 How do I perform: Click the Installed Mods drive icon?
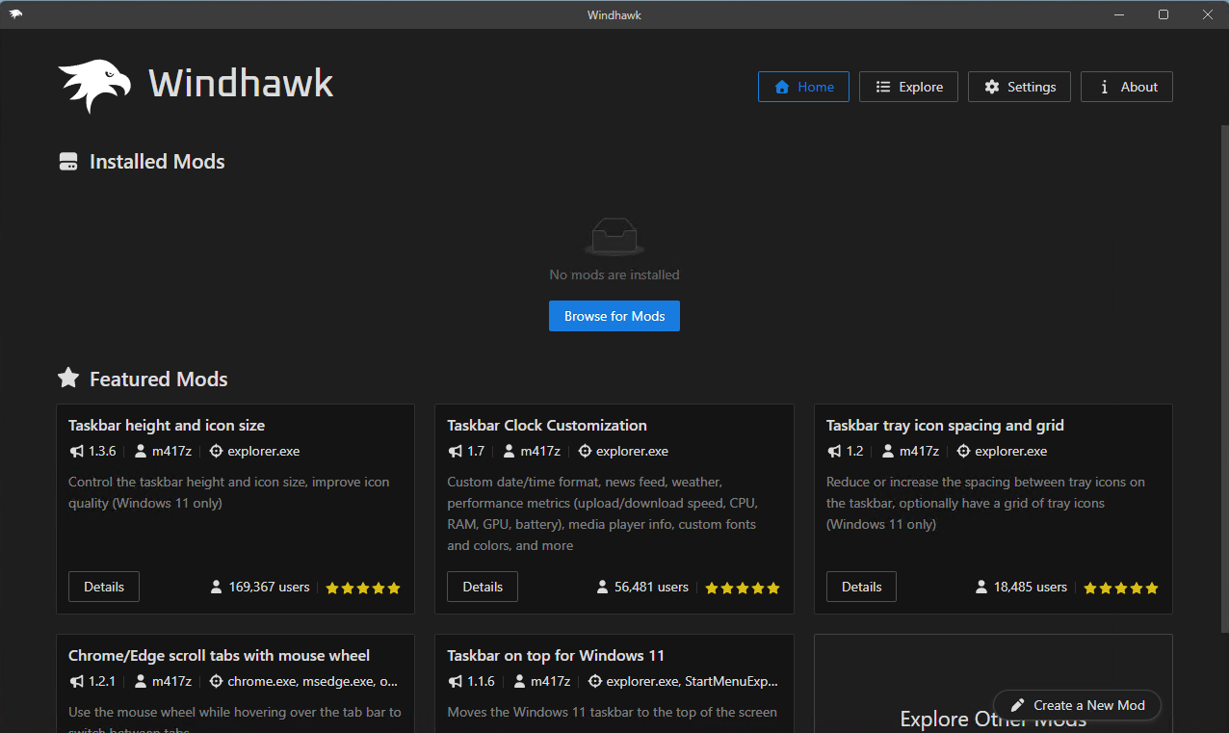[68, 162]
